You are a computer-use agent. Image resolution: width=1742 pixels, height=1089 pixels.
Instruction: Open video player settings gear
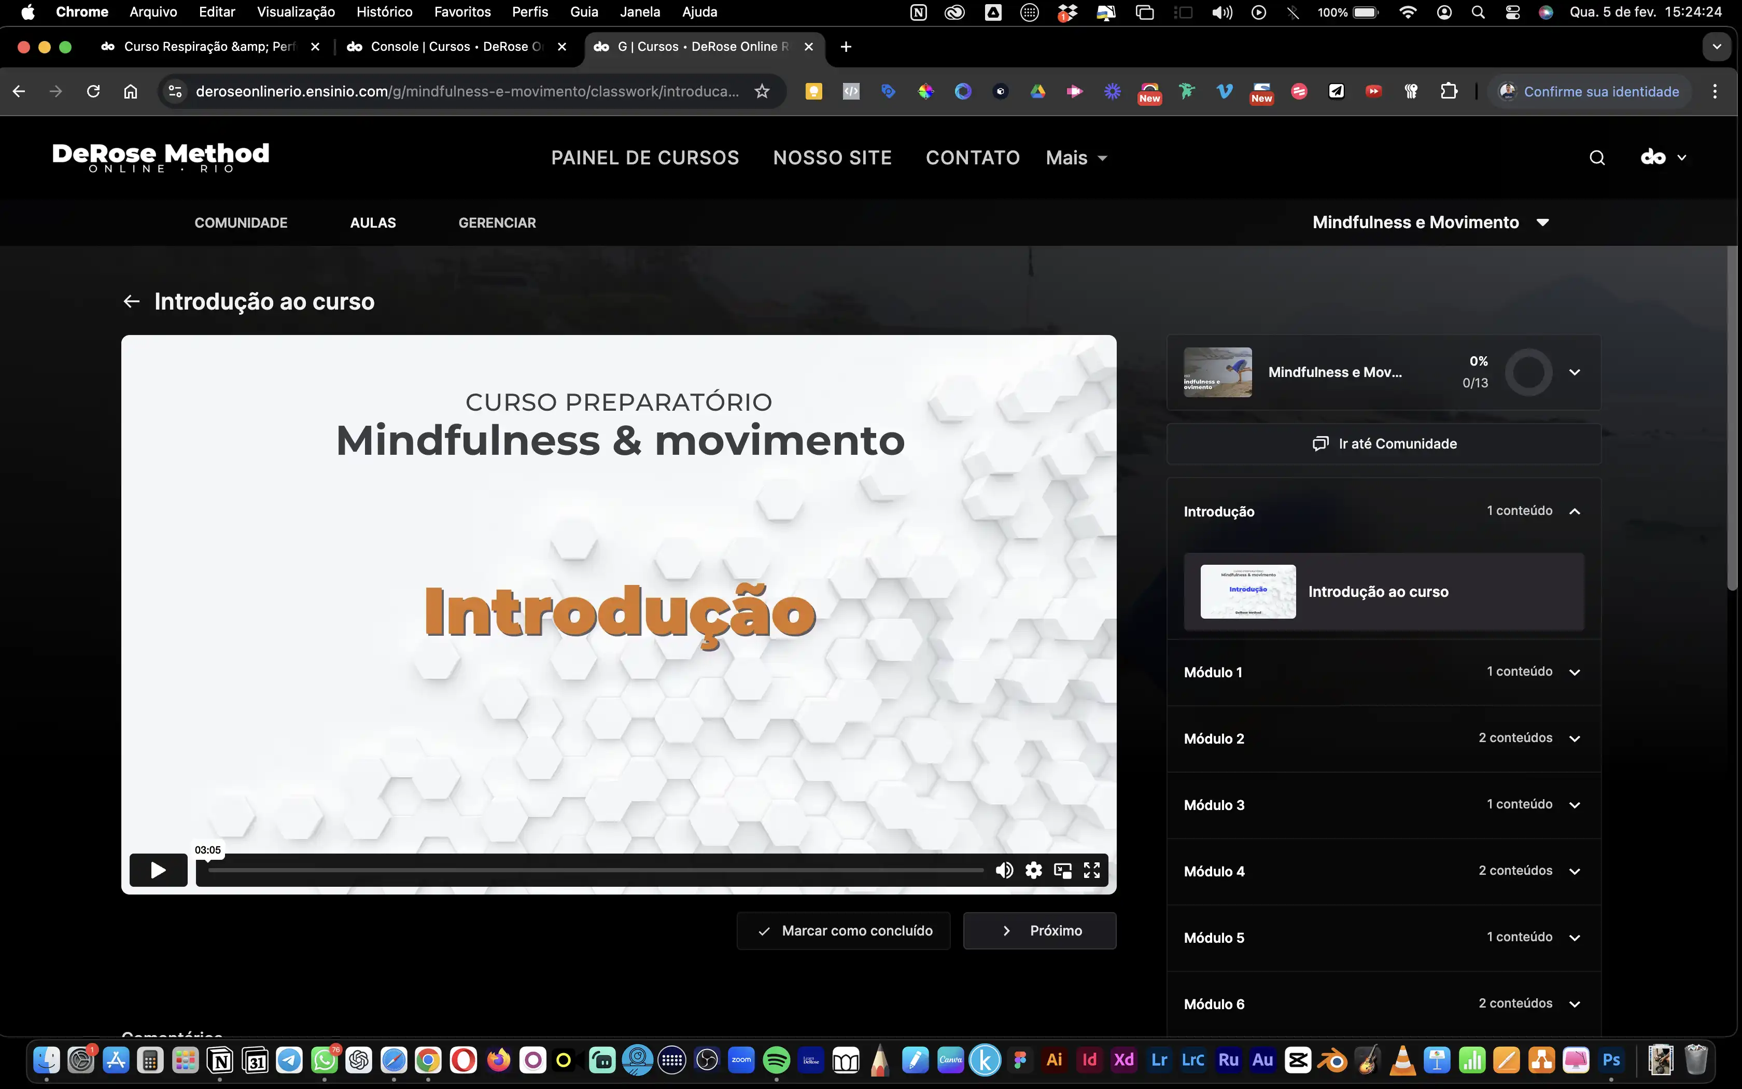1034,870
